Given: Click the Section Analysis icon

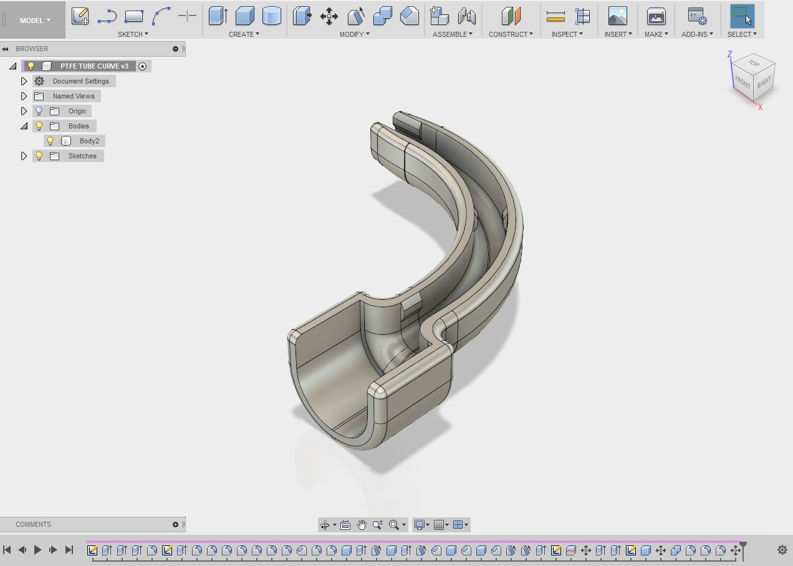Looking at the screenshot, I should (582, 16).
